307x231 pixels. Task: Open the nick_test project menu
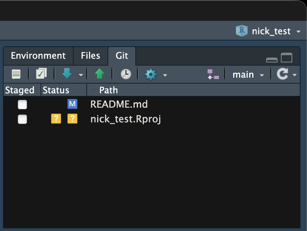tap(271, 31)
